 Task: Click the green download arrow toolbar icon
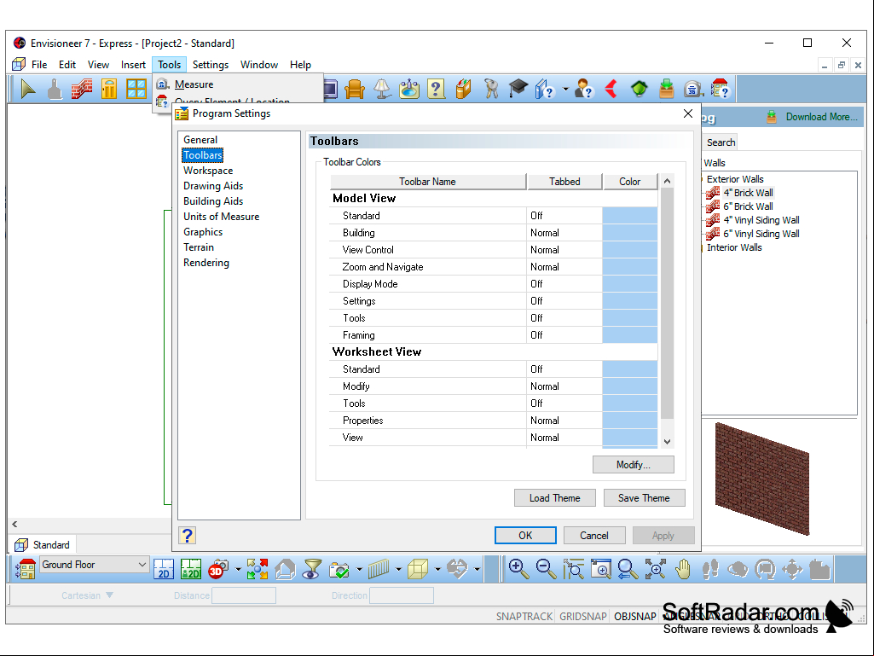pyautogui.click(x=666, y=90)
